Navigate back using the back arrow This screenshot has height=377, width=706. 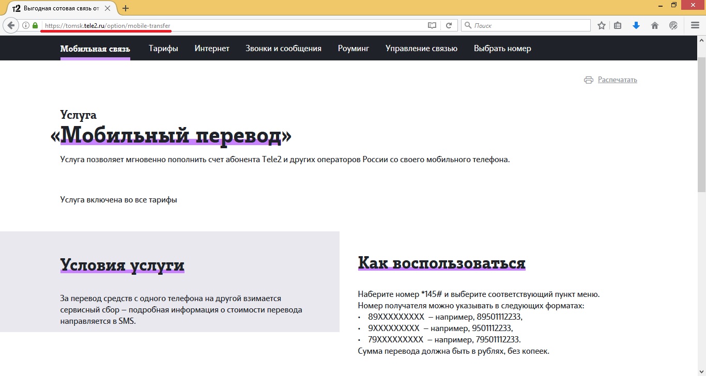tap(10, 25)
